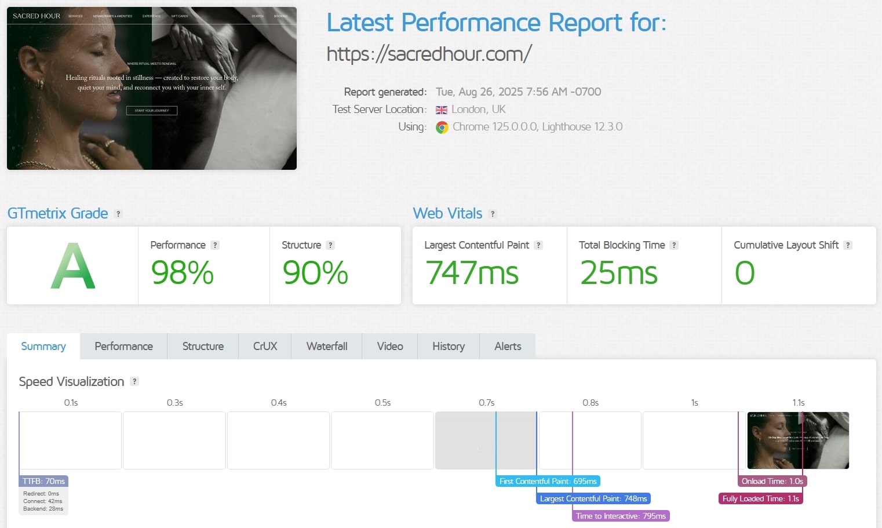
Task: Click the 747ms Largest Contentful Paint value
Action: tap(472, 272)
